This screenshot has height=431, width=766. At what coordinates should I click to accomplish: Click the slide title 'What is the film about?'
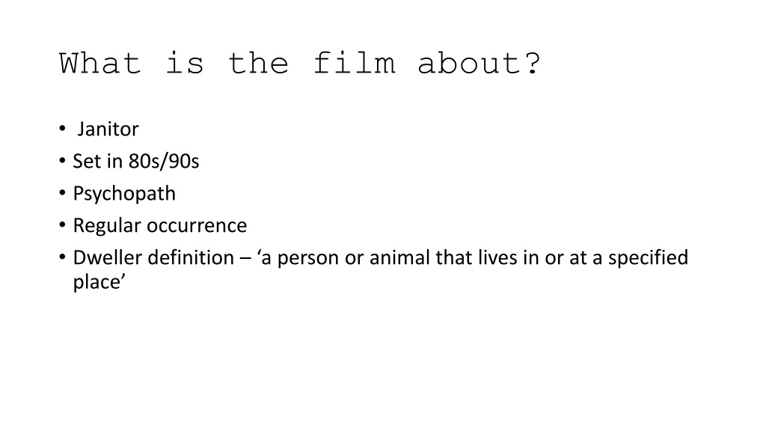[x=299, y=64]
